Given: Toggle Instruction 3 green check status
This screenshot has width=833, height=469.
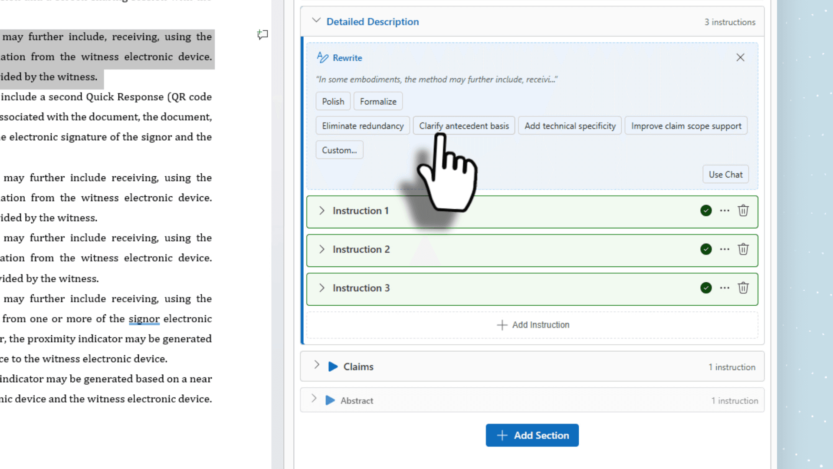Looking at the screenshot, I should [x=706, y=288].
